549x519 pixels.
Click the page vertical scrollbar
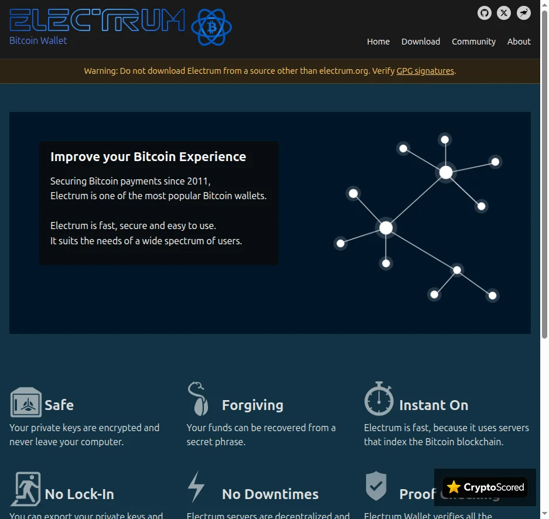(x=544, y=175)
